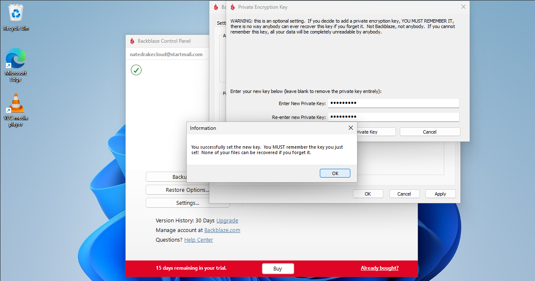The image size is (535, 281).
Task: Open the VLC media player shortcut
Action: click(16, 110)
